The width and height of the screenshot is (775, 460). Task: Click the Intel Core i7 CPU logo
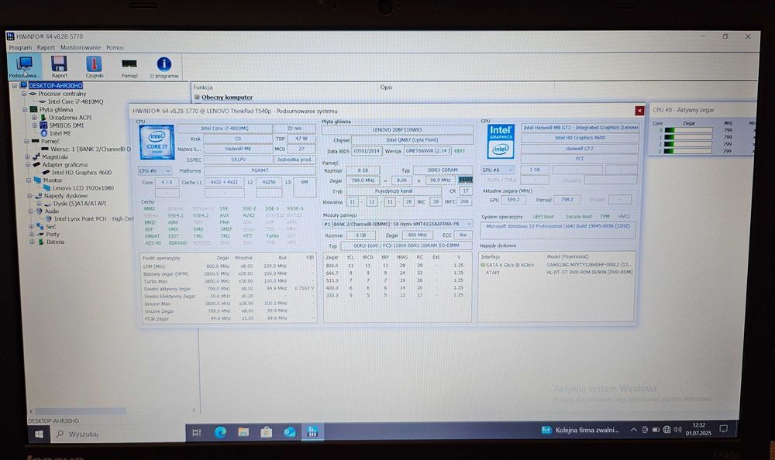tap(157, 142)
